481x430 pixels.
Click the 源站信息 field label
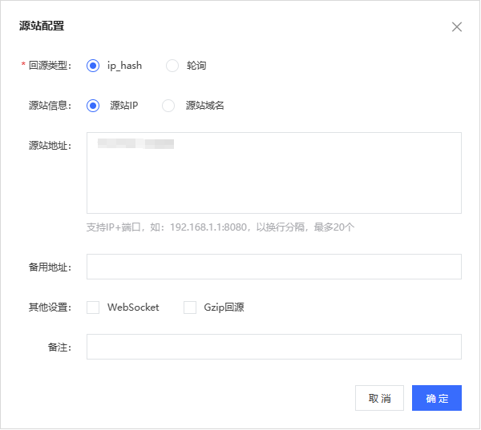point(50,106)
